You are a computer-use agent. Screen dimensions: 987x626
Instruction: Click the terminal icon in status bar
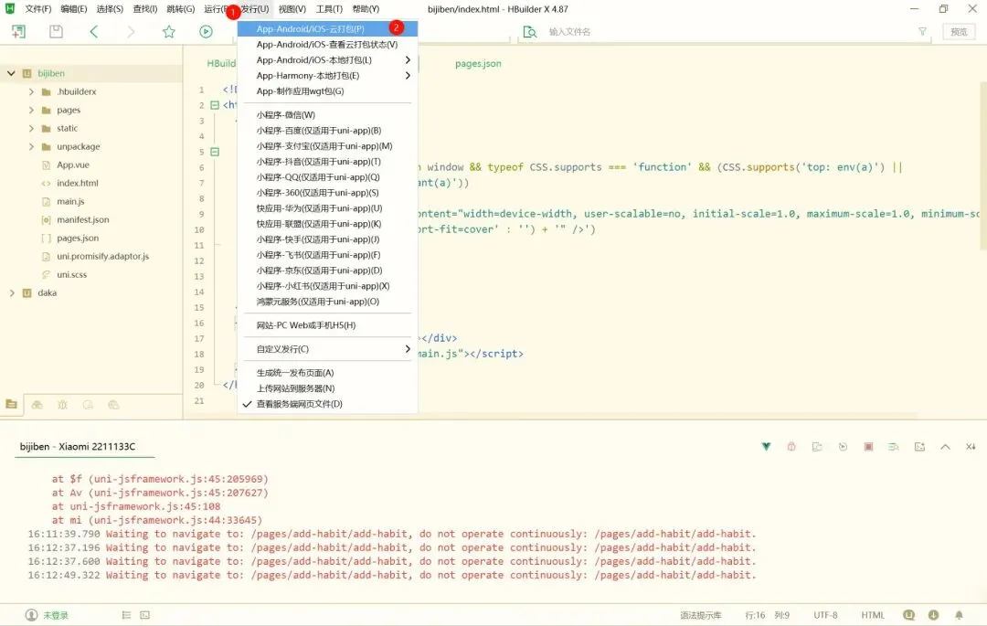[x=144, y=615]
